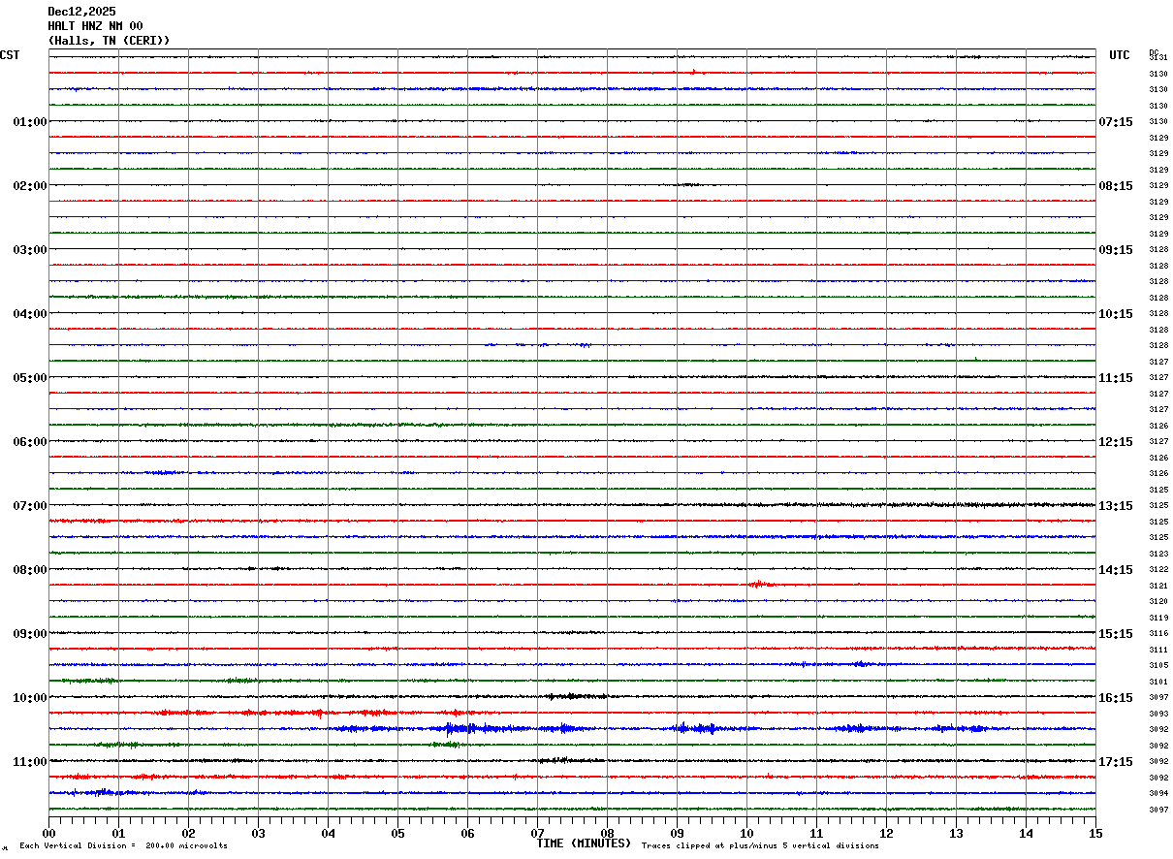The image size is (1173, 859).
Task: Click the (Halls, TN (CERI)) location text
Action: tap(109, 41)
